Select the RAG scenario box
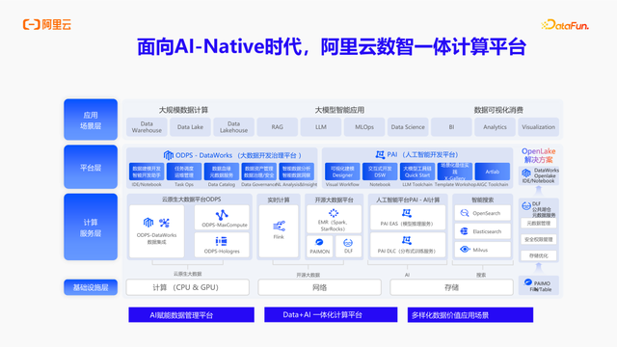The image size is (617, 347). coord(277,127)
